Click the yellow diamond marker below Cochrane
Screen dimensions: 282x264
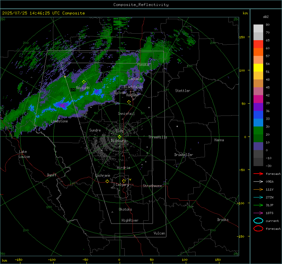107,181
